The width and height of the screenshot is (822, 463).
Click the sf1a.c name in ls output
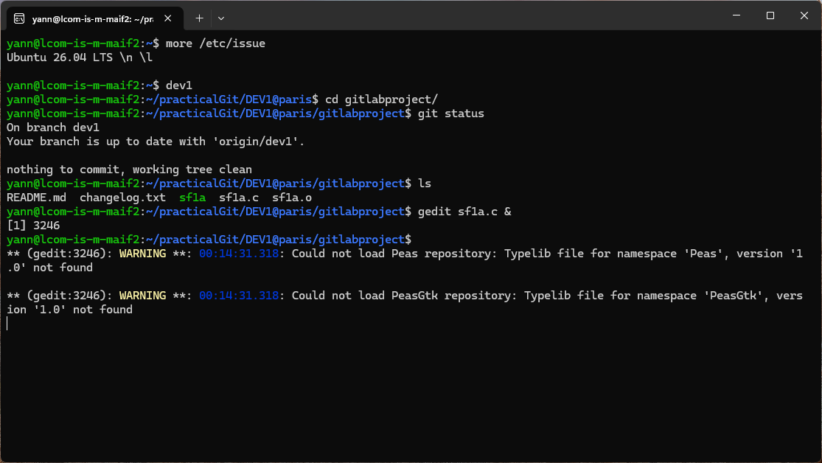(239, 198)
